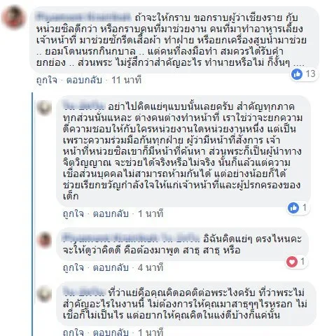
Task: Click the 1 นาที timestamp under first reply
Action: point(151,213)
